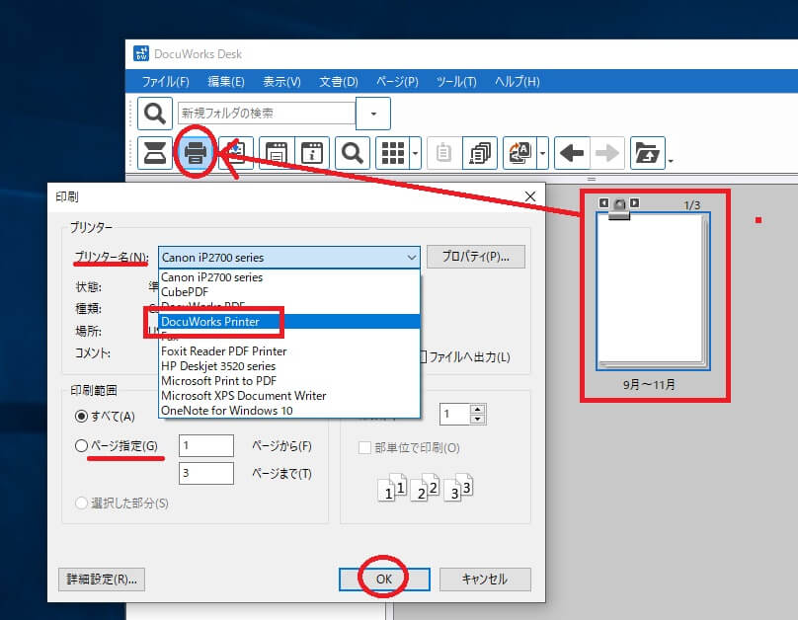Screen dimensions: 798x620
Task: Increase the copies count with up spinner
Action: [478, 410]
